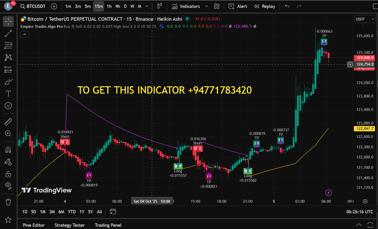Expand favorite indicators dropdown arrow
The image size is (378, 229).
coord(207,6)
